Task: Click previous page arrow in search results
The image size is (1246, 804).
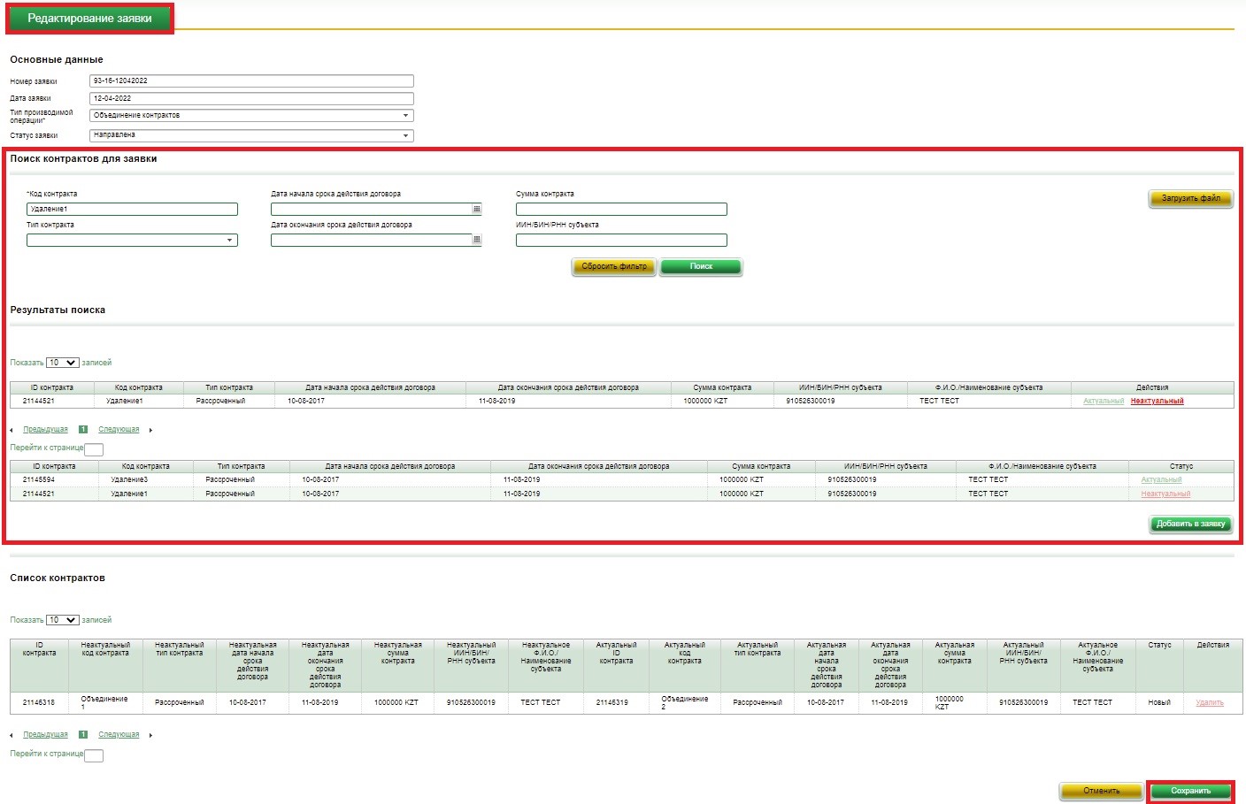Action: [12, 430]
